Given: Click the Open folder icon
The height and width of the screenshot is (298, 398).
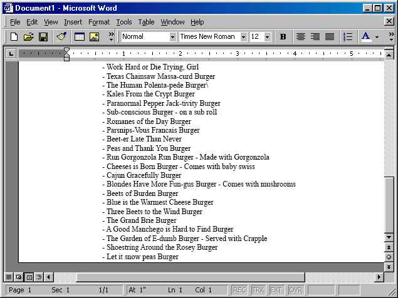Looking at the screenshot, I should pyautogui.click(x=29, y=37).
